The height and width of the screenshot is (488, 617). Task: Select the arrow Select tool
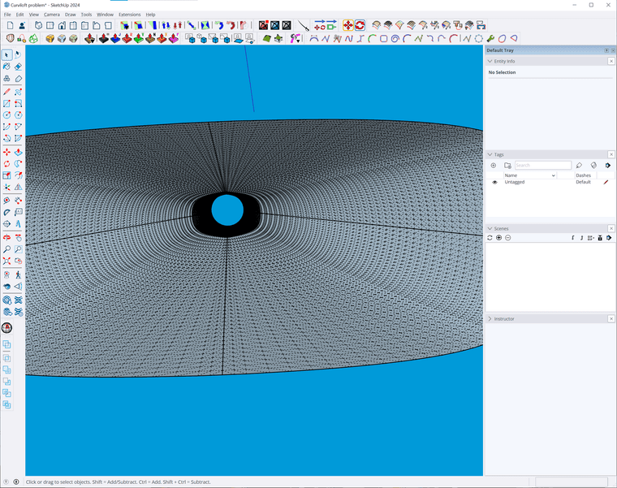coord(6,54)
